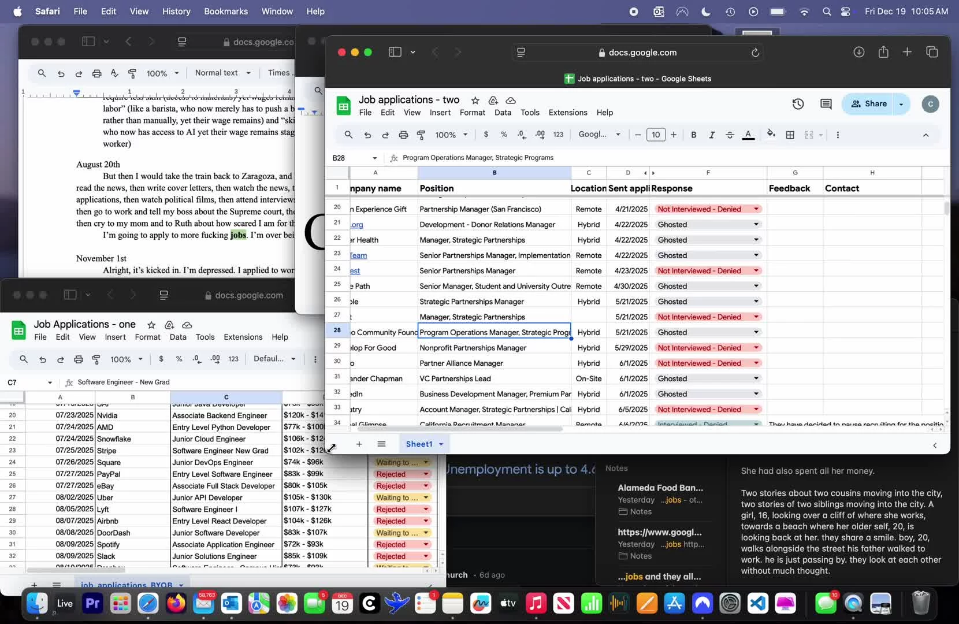Open the comments panel icon
Screen dimensions: 959x624
[826, 104]
